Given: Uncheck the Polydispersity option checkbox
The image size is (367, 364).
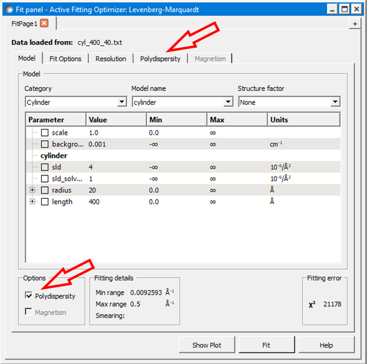Looking at the screenshot, I should coord(28,296).
